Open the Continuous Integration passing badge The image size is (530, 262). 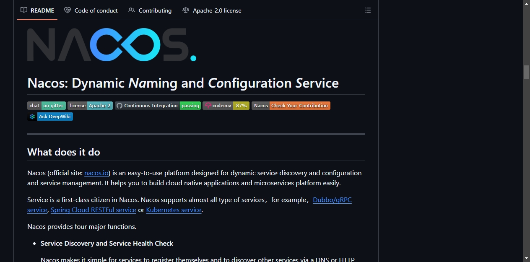(x=158, y=106)
